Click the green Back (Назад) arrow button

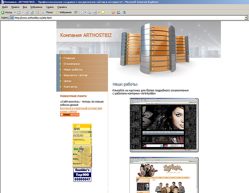point(7,12)
